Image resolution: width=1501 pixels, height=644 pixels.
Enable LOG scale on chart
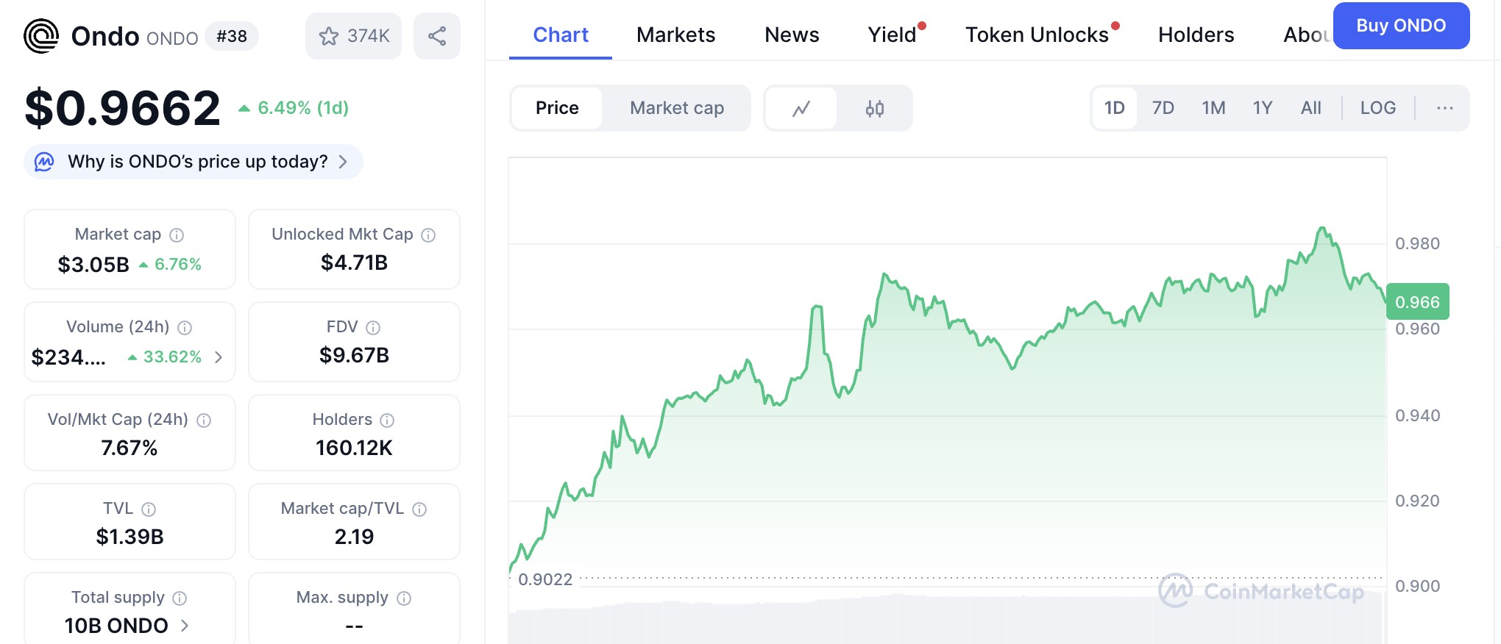1377,108
